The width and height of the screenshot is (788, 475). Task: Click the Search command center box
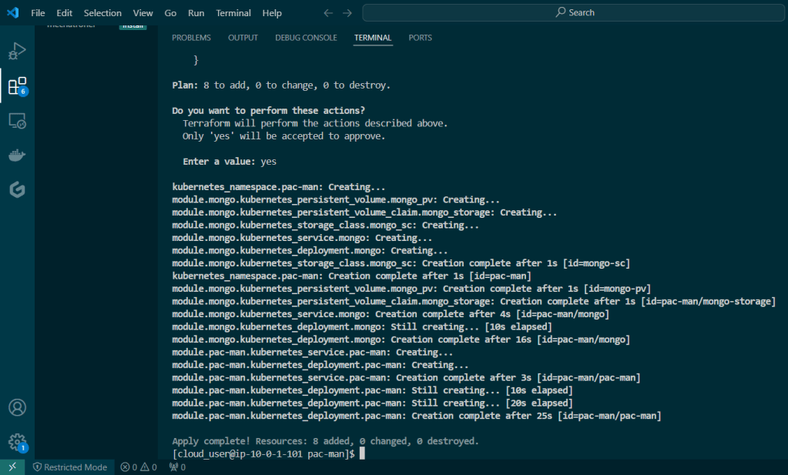pos(574,12)
